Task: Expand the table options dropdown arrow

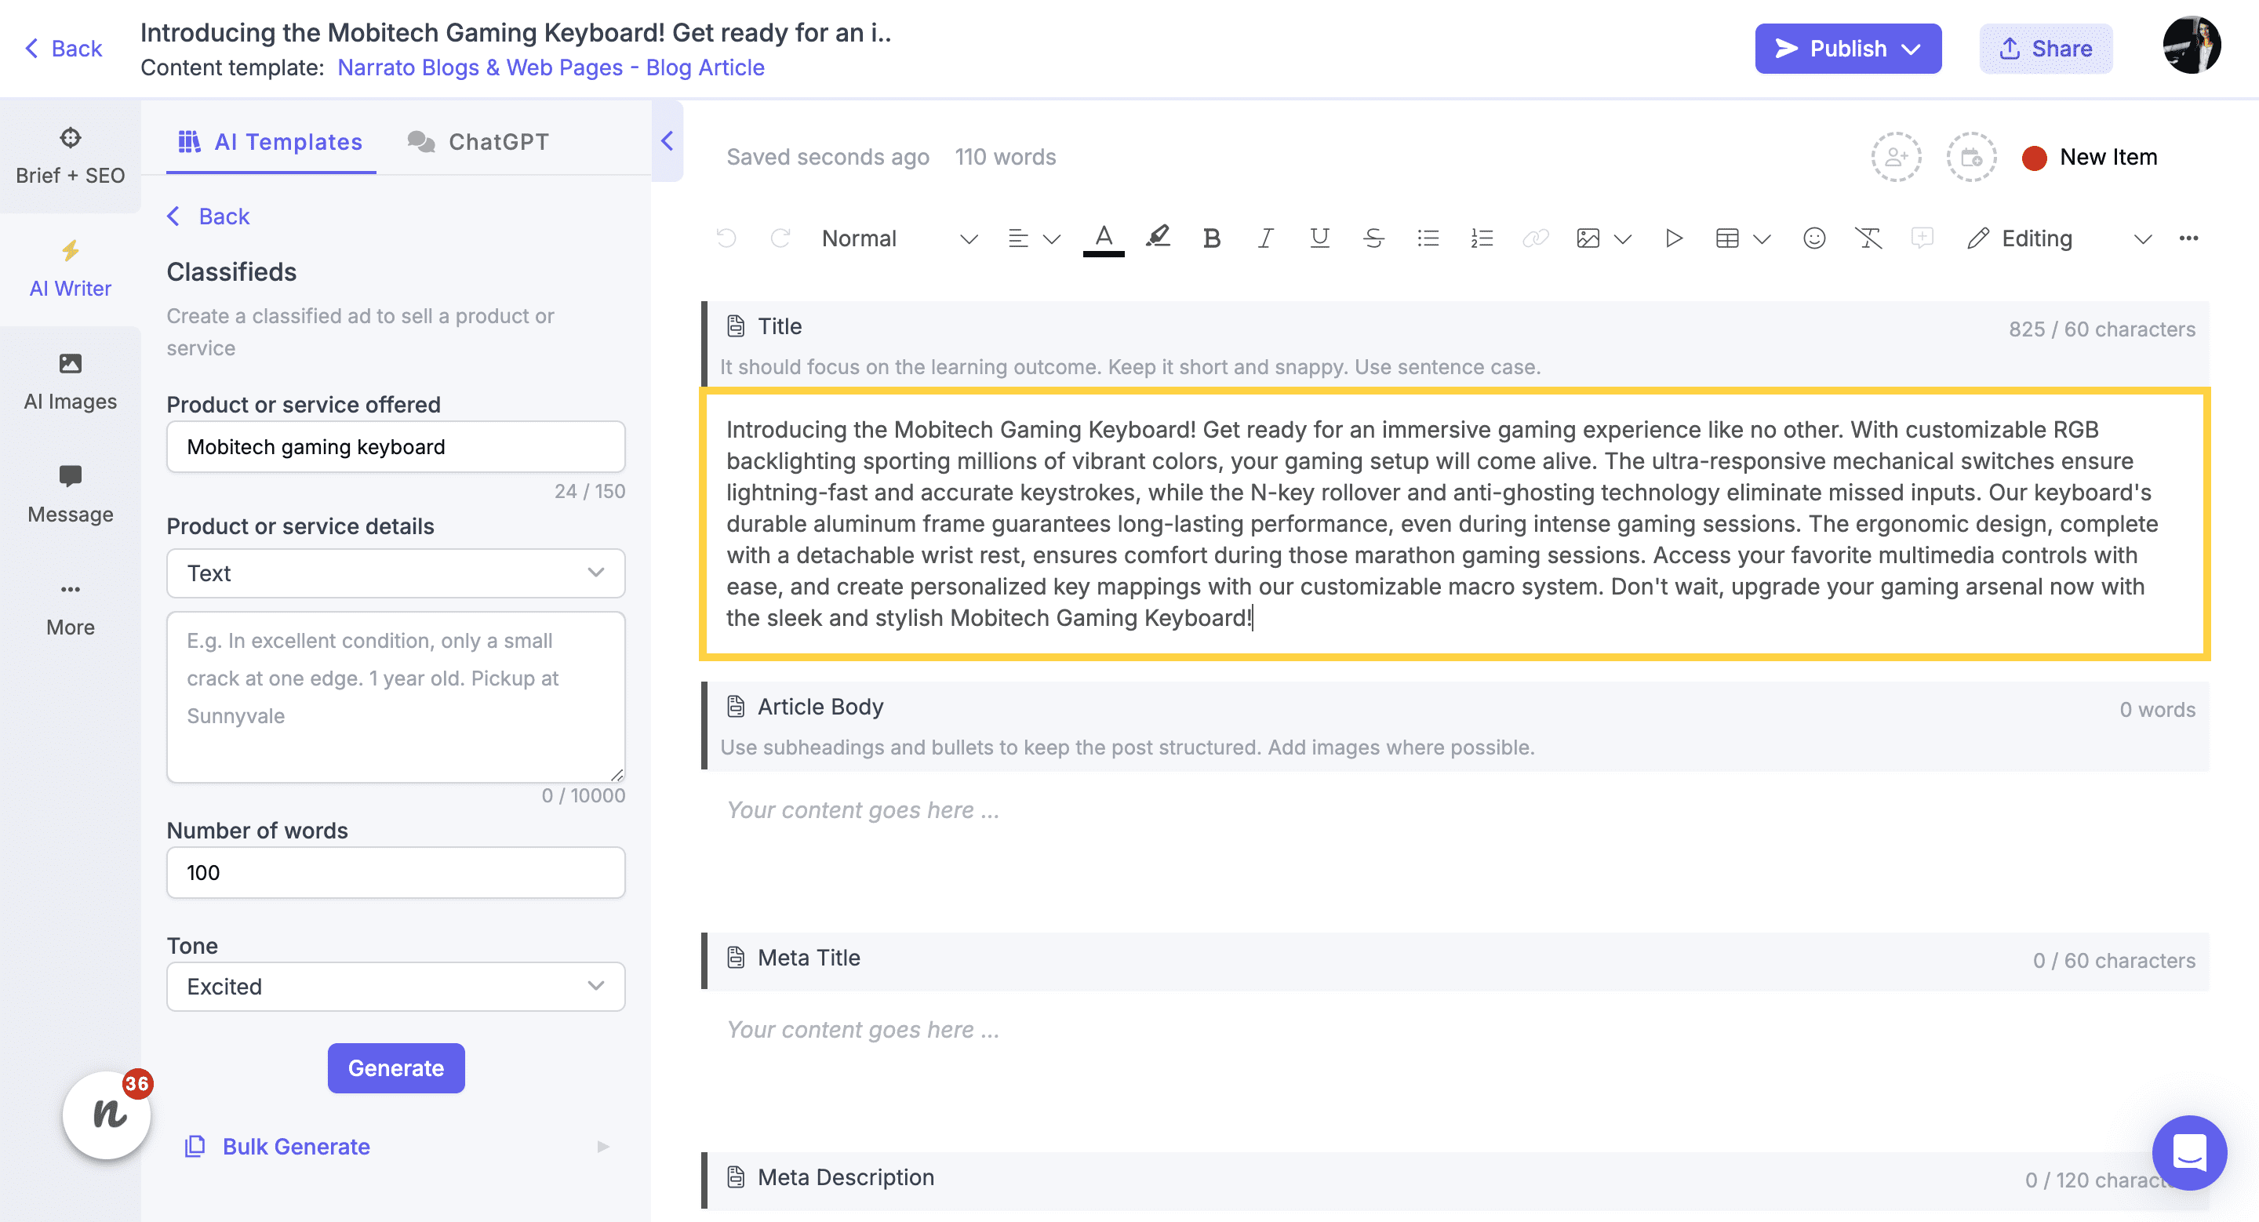Action: pyautogui.click(x=1762, y=238)
